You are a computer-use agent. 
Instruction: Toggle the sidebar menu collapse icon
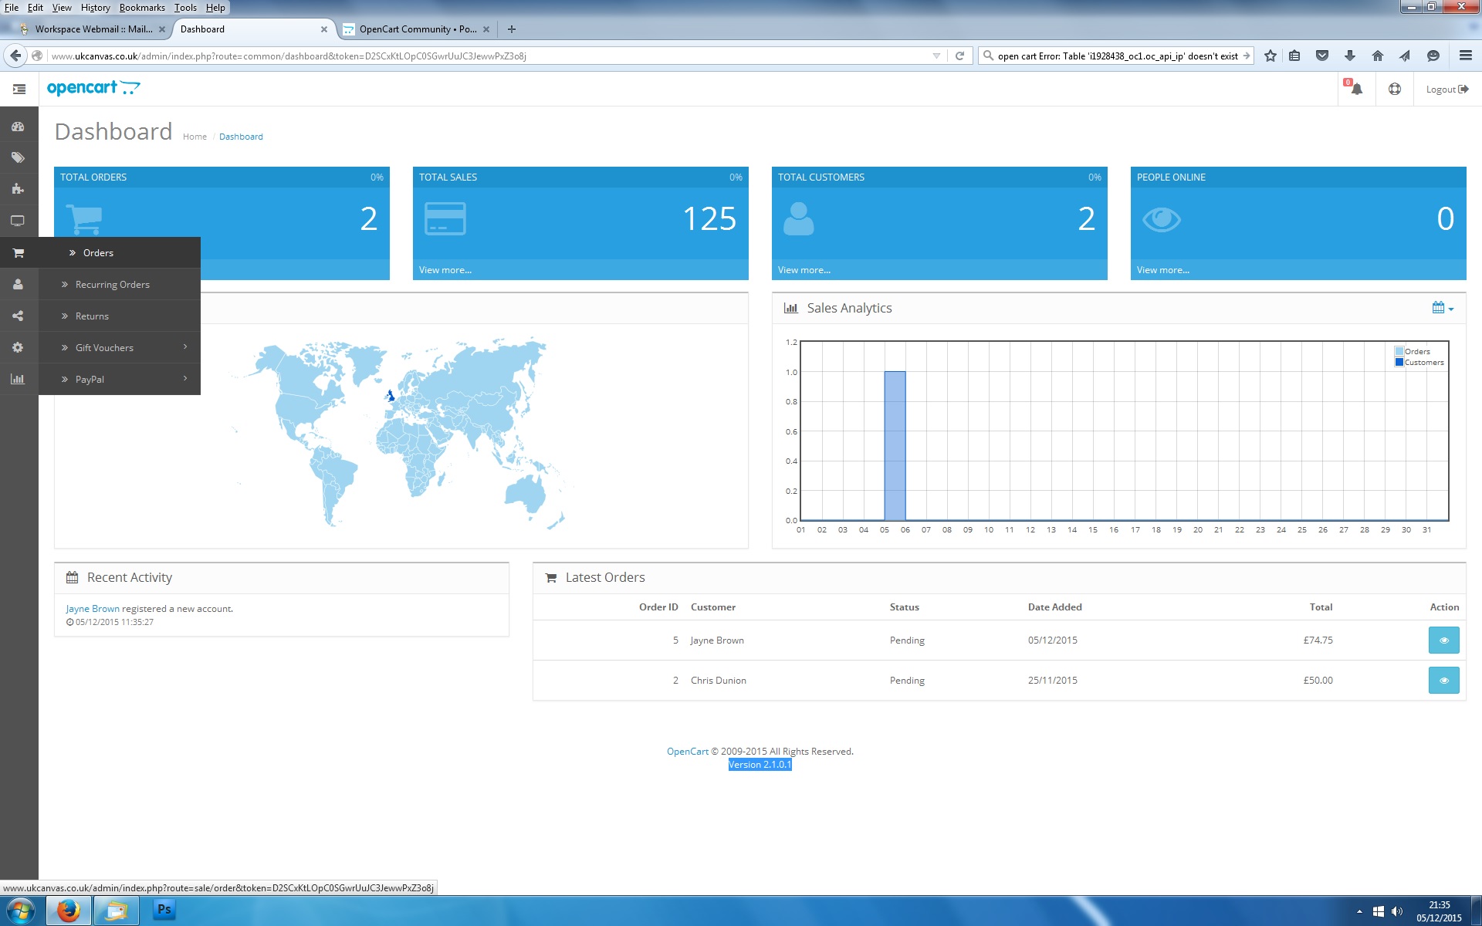pyautogui.click(x=19, y=90)
